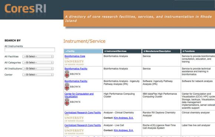
Task: Click Brown logo under Center for Computation
Action: coord(72,102)
